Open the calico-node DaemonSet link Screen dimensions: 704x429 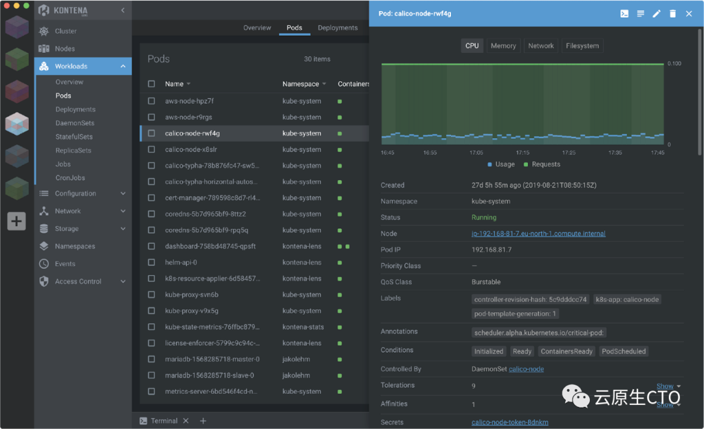point(526,369)
